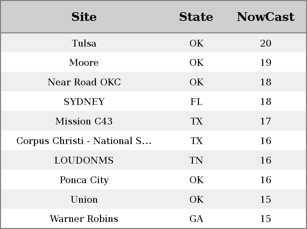Select the LOUDONMS site cell
The height and width of the screenshot is (229, 307).
[x=84, y=160]
